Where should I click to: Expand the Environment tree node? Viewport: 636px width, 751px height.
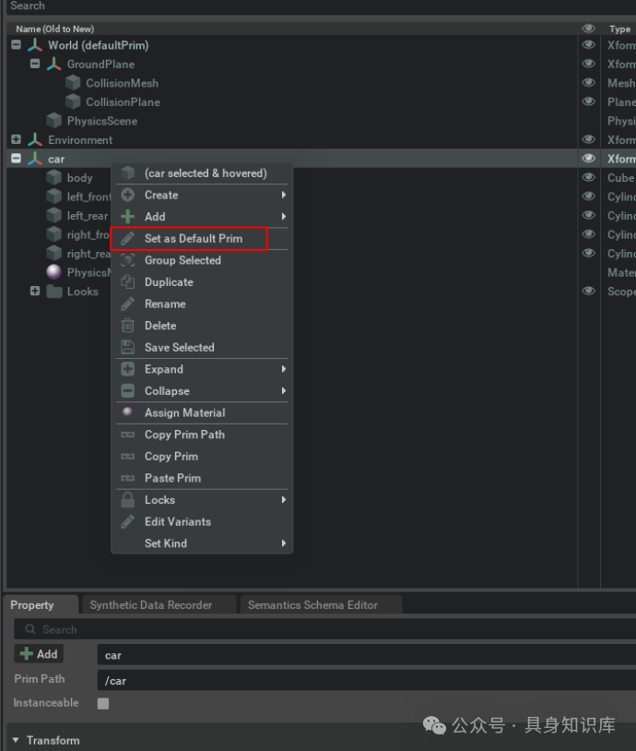click(16, 140)
